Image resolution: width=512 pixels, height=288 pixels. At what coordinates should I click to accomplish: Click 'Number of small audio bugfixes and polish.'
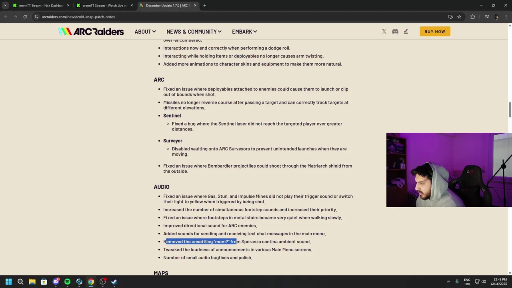point(208,258)
